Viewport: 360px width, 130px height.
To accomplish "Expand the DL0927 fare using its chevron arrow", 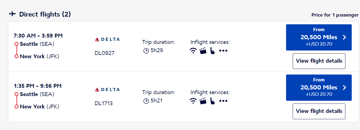I will pyautogui.click(x=344, y=38).
